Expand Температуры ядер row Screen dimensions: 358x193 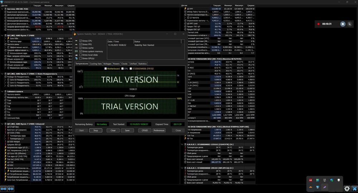pyautogui.click(x=5, y=135)
